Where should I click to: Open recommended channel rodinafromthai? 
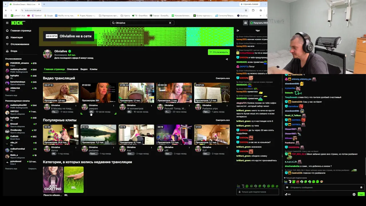pos(21,150)
